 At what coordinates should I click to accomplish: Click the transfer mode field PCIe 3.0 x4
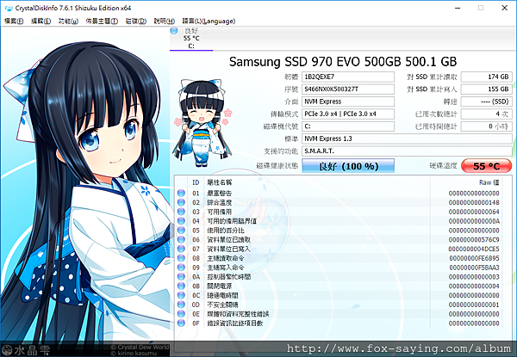click(x=348, y=114)
